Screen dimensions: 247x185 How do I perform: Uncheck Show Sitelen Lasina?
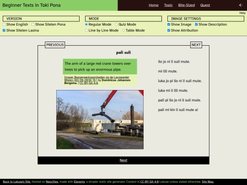[x=4, y=30]
